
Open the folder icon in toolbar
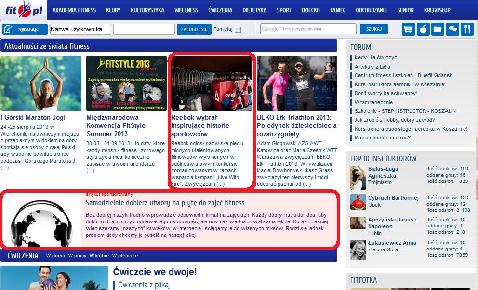coord(438,29)
